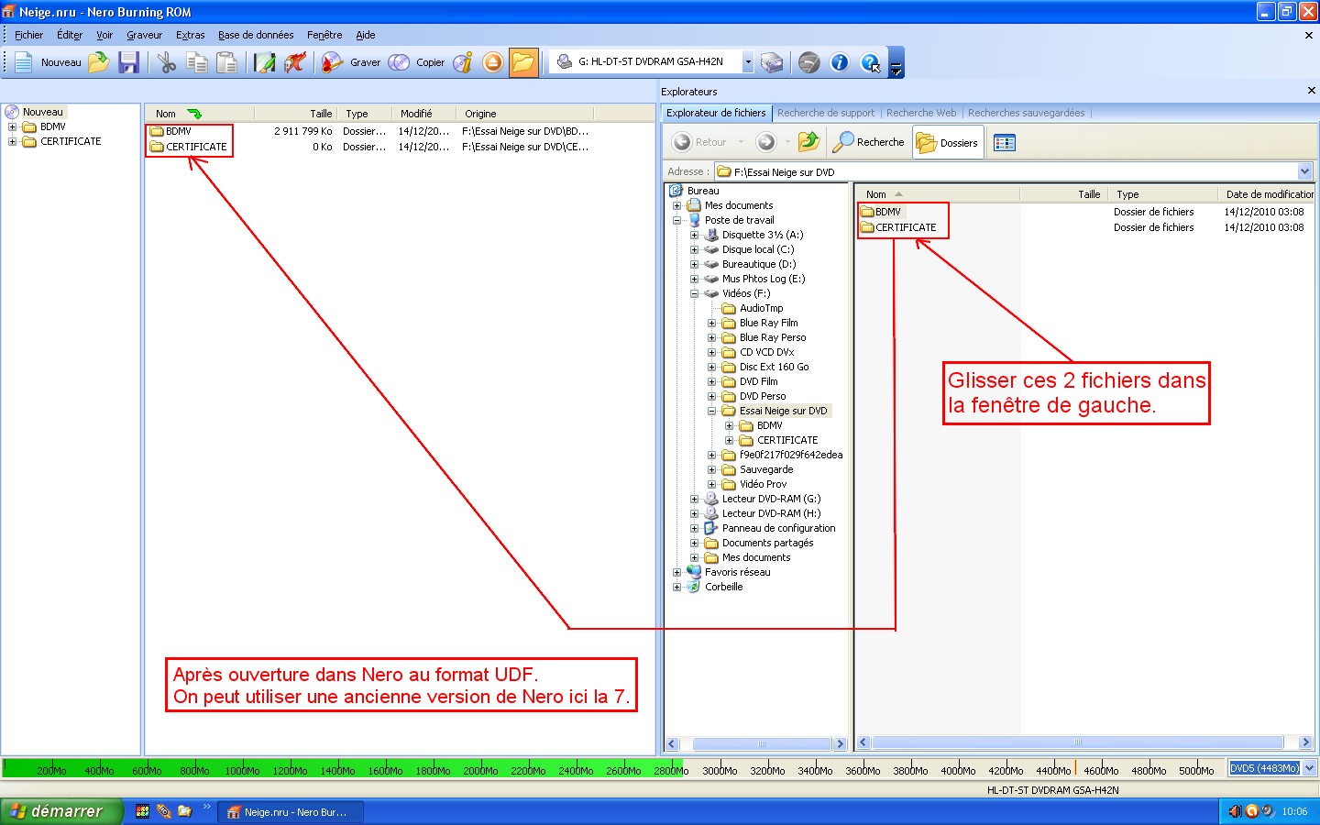1320x825 pixels.
Task: Click the Recherche search button
Action: coord(868,142)
